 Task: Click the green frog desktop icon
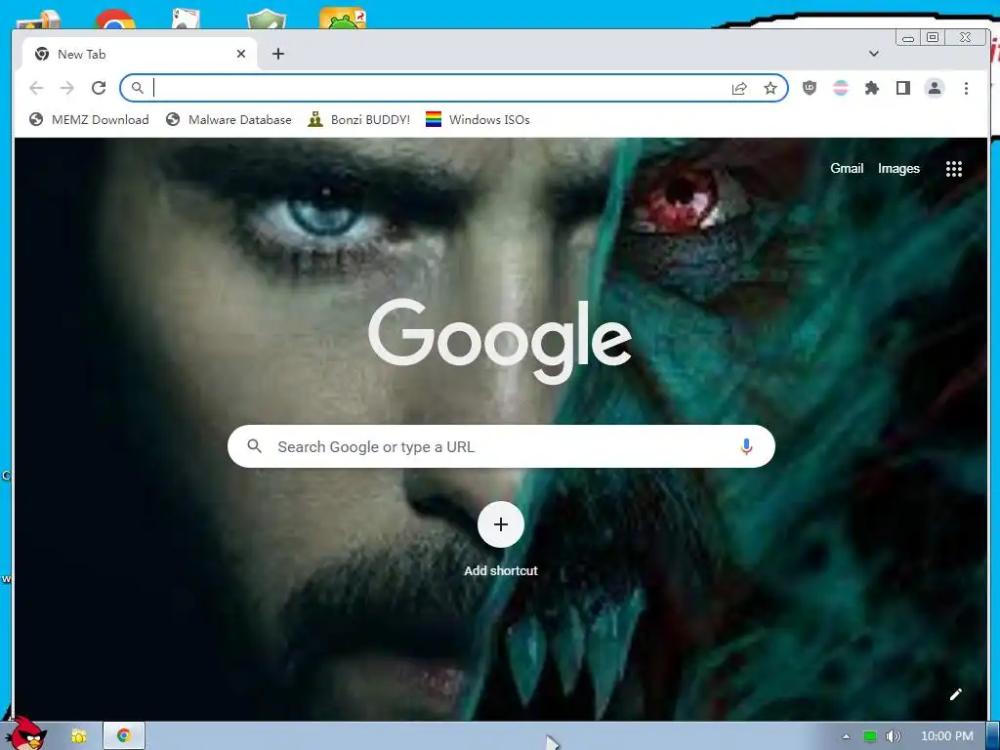[x=343, y=18]
